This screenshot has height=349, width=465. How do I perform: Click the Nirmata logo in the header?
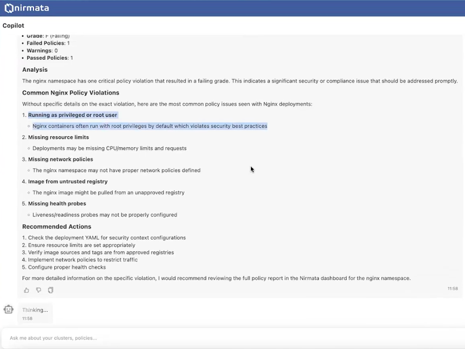[x=26, y=8]
